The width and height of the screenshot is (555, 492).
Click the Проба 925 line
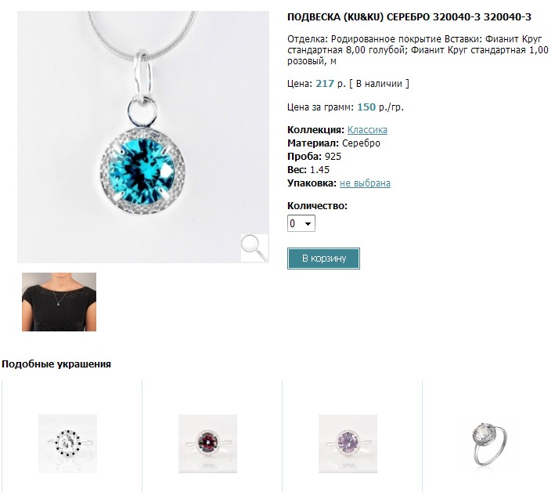coord(315,157)
